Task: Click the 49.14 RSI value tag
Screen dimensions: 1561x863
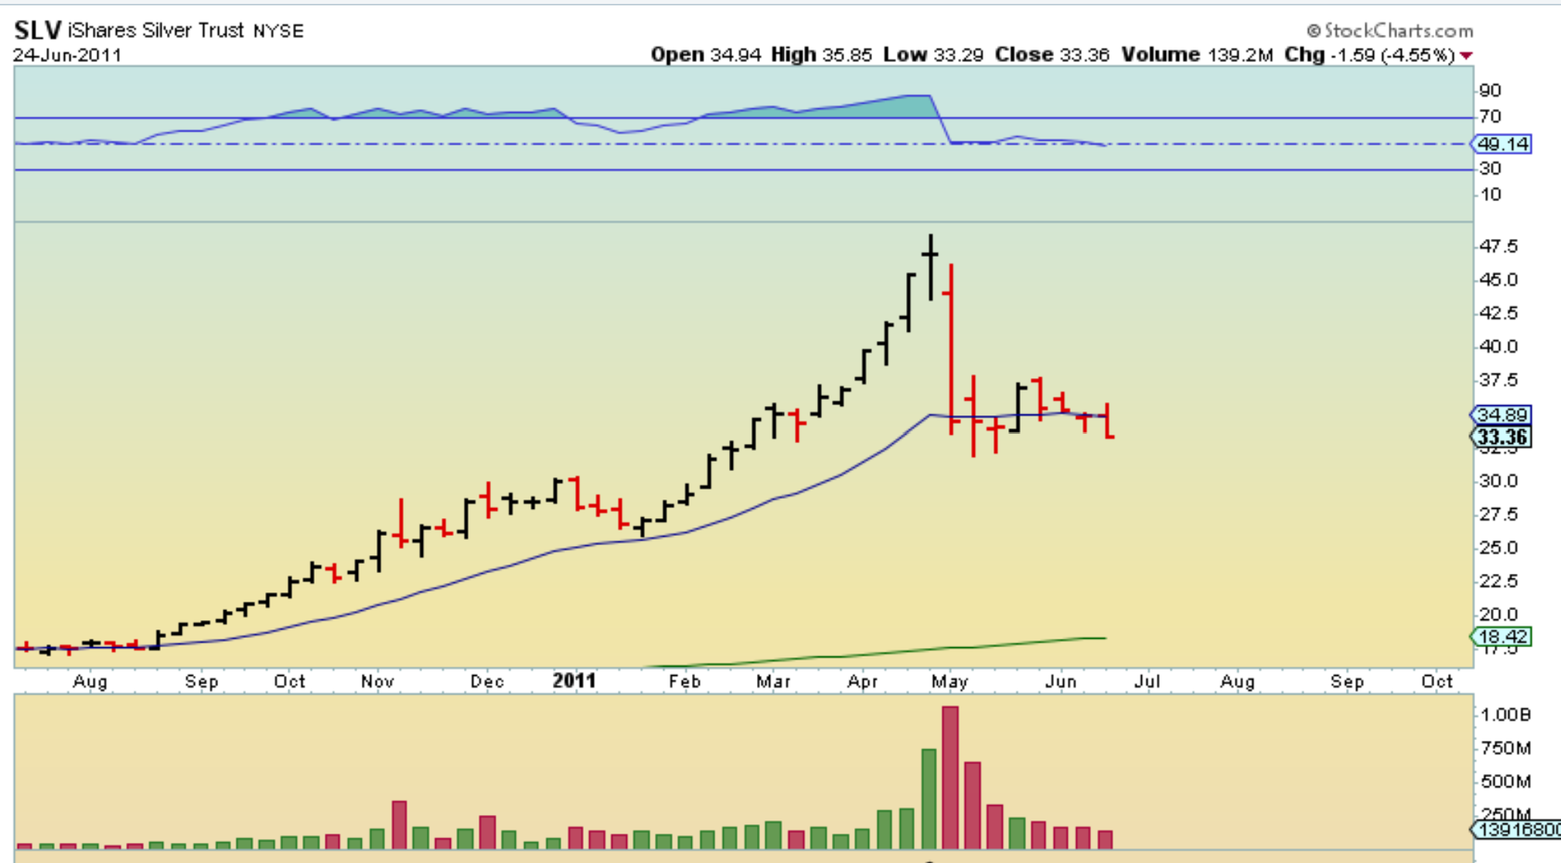Action: click(1501, 144)
